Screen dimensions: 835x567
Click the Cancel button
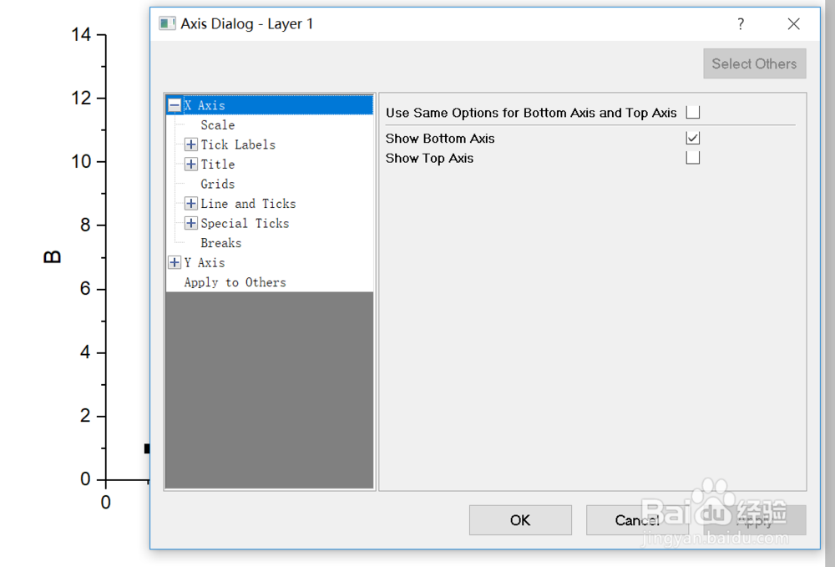click(637, 520)
